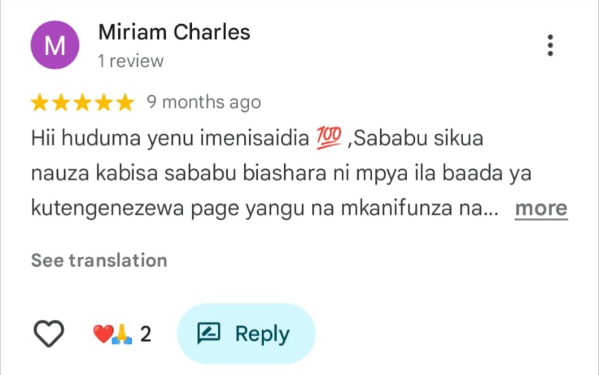Open Miriam Charles reviewer profile name
The image size is (599, 375).
174,32
